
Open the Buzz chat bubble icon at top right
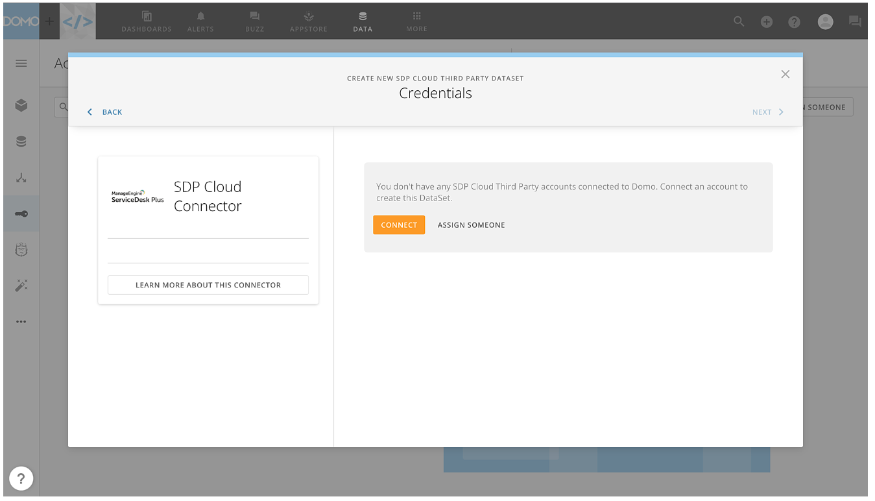click(855, 21)
